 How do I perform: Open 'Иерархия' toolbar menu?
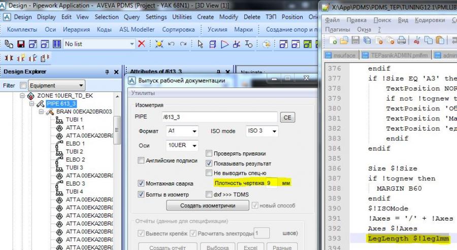(76, 29)
